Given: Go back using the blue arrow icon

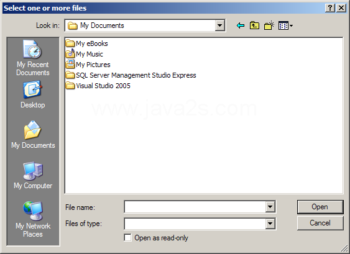Looking at the screenshot, I should tap(241, 25).
